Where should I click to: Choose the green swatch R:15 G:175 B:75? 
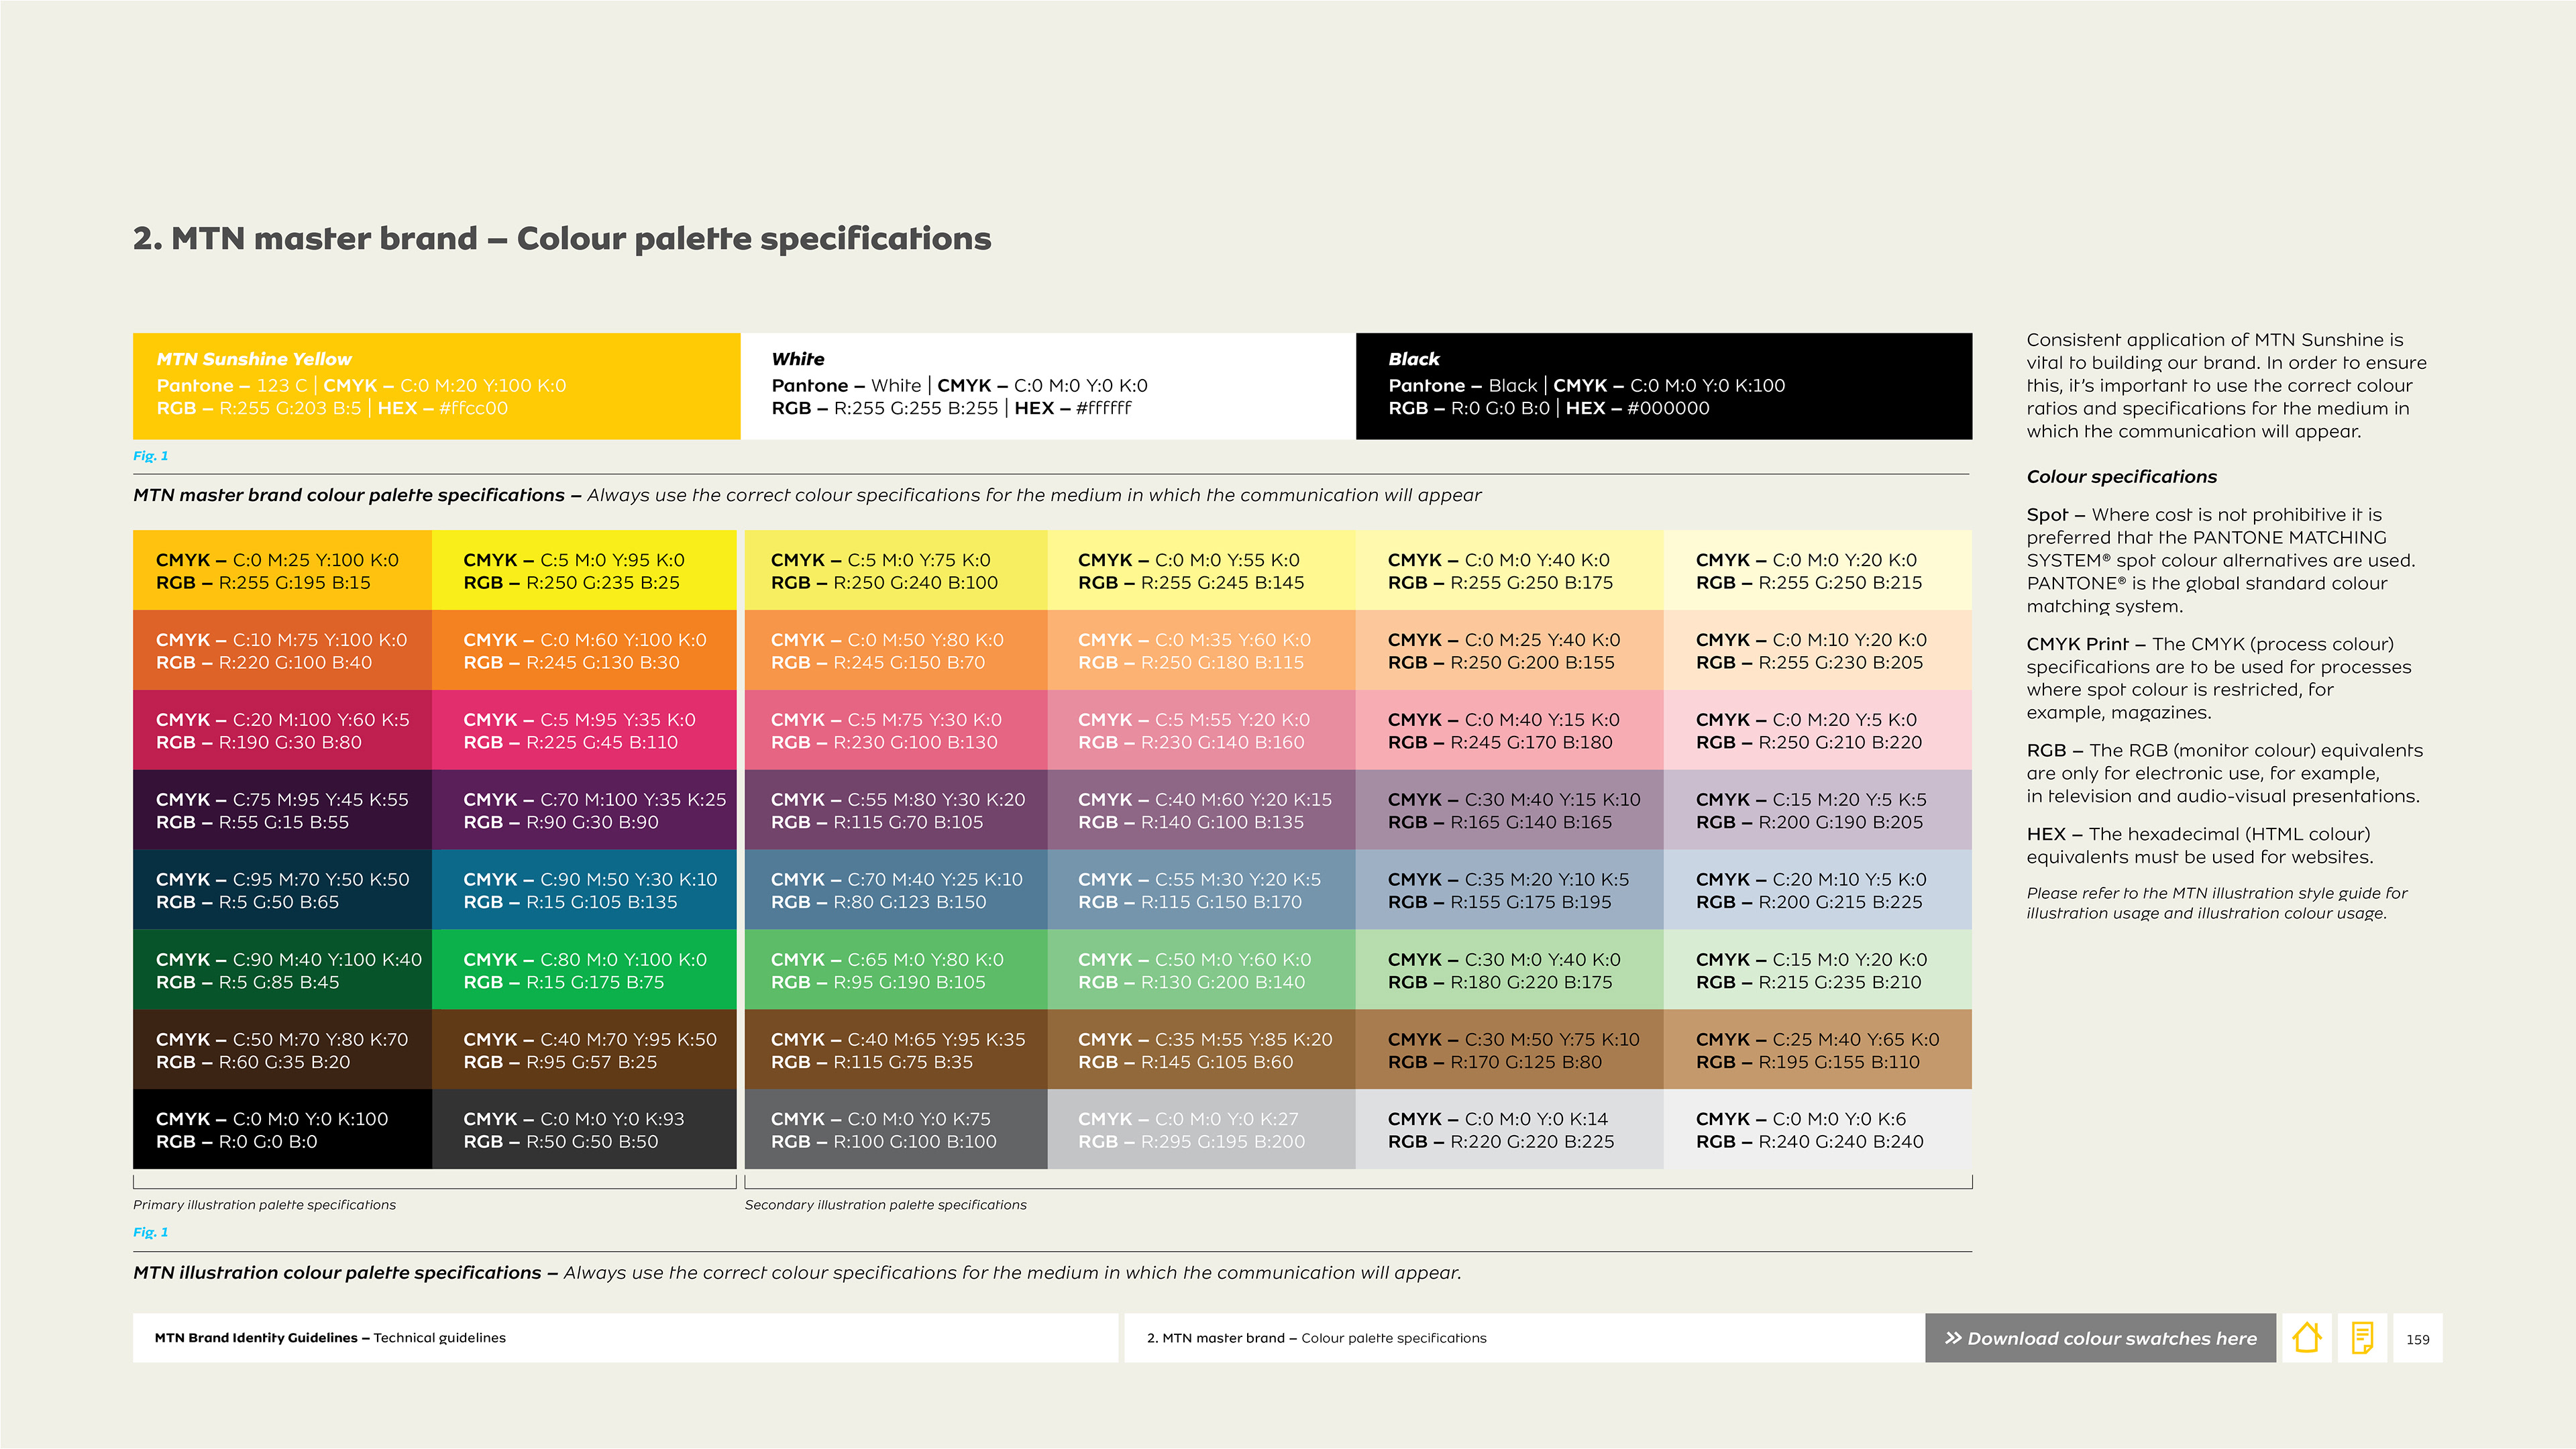(584, 970)
